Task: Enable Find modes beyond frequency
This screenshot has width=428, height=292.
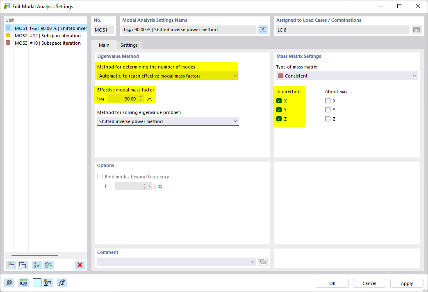Action: [100, 176]
